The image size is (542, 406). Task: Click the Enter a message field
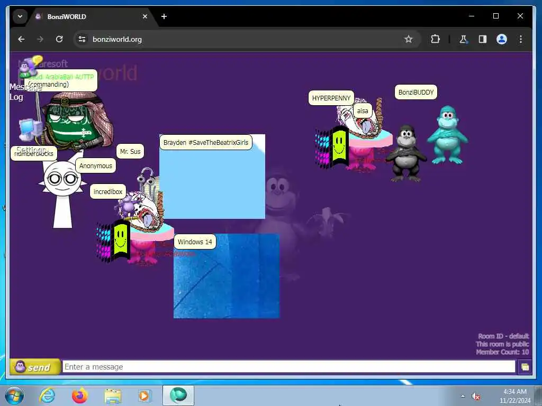coord(288,367)
